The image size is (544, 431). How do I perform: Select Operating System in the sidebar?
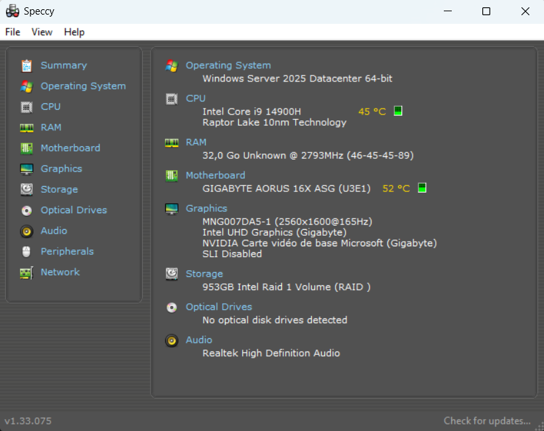point(83,86)
